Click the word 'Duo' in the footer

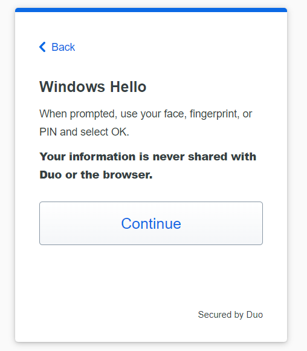[x=254, y=315]
